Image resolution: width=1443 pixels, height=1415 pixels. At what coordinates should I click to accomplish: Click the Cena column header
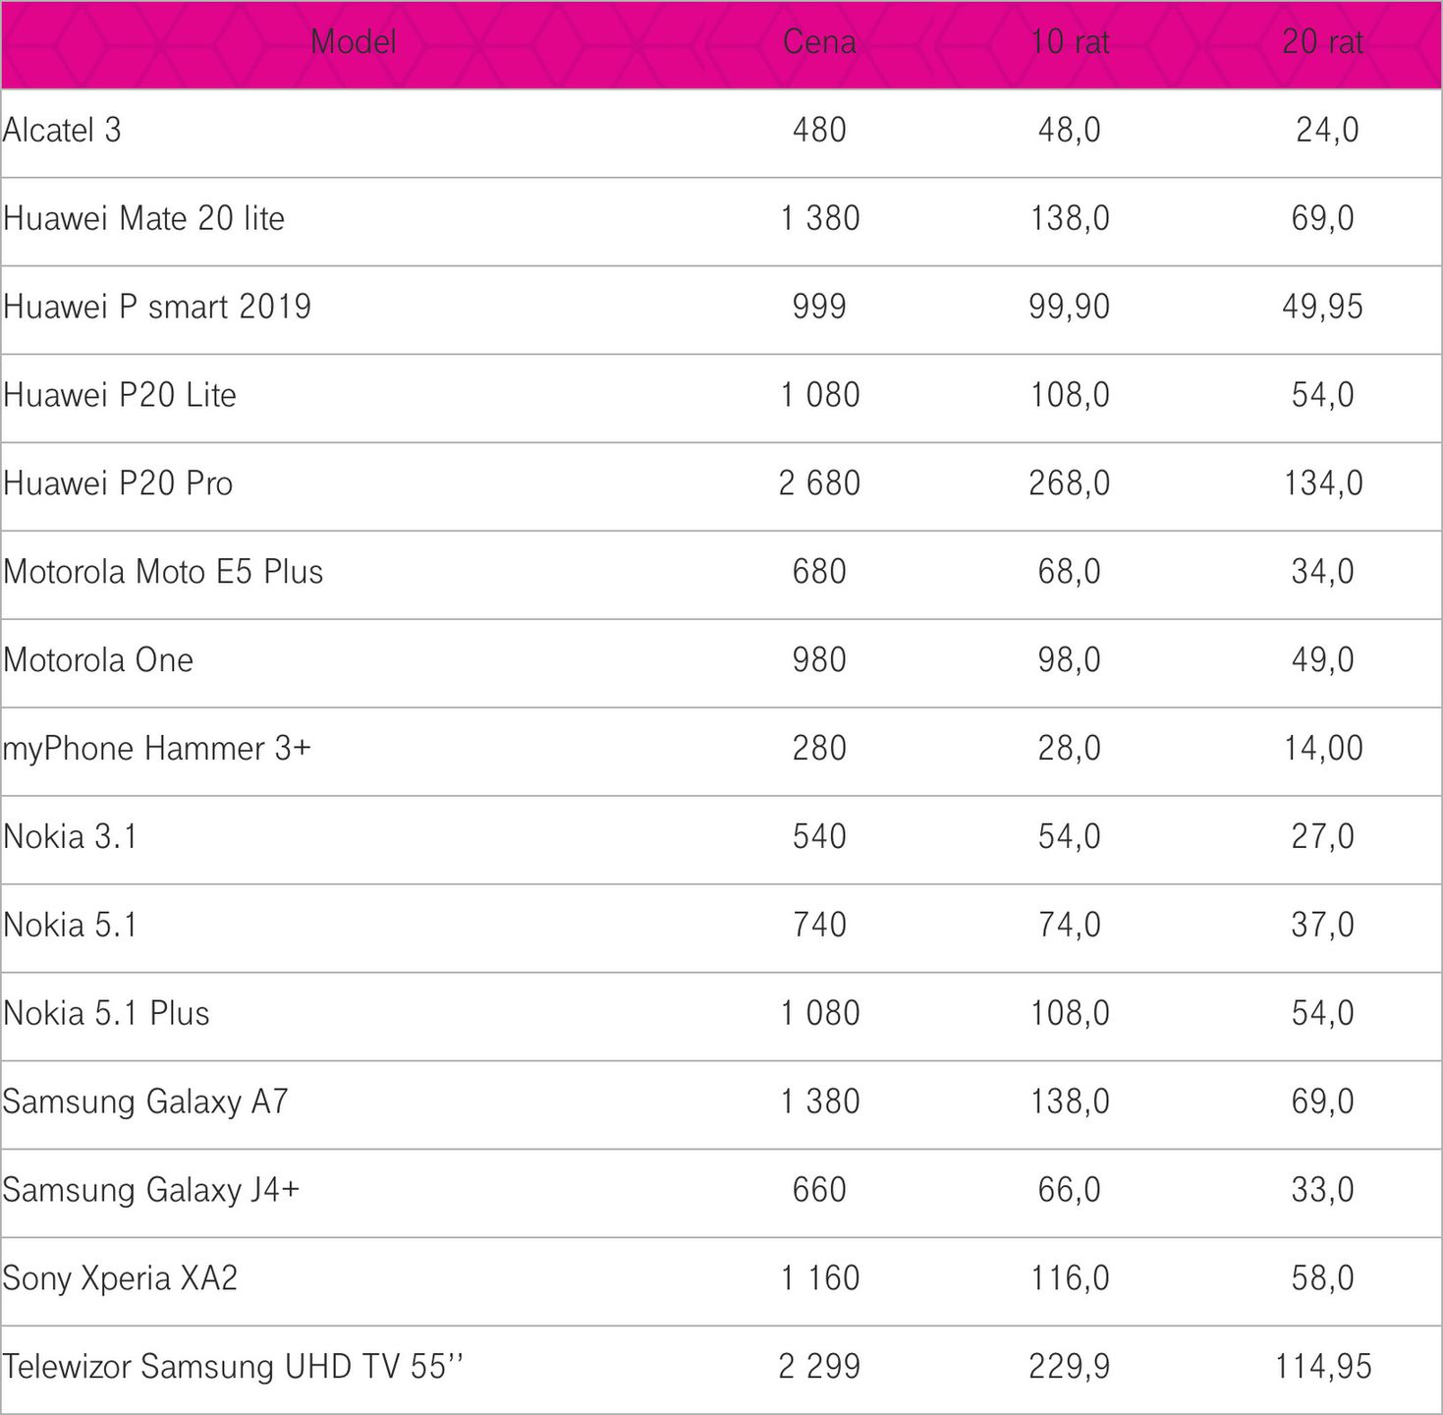pos(819,42)
